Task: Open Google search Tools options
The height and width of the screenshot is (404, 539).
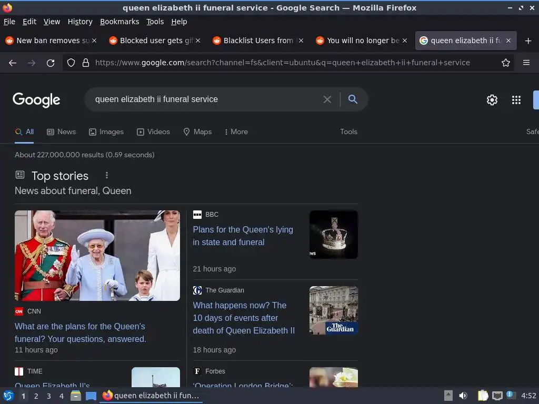Action: [348, 132]
